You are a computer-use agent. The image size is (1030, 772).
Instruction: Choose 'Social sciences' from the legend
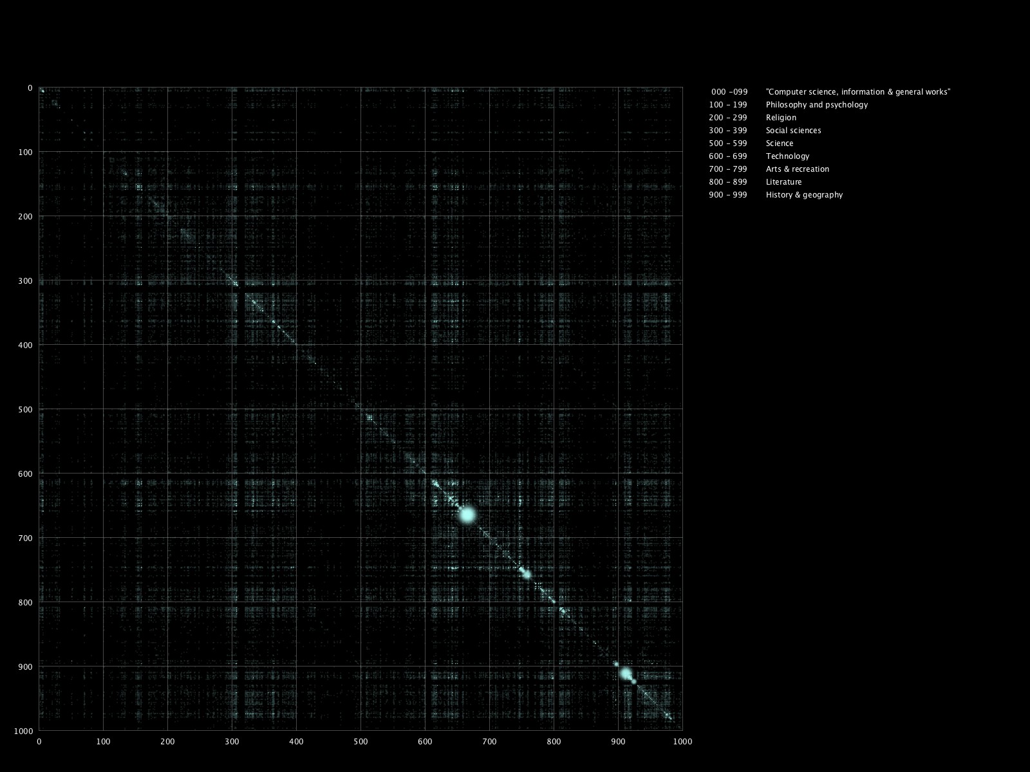[793, 131]
